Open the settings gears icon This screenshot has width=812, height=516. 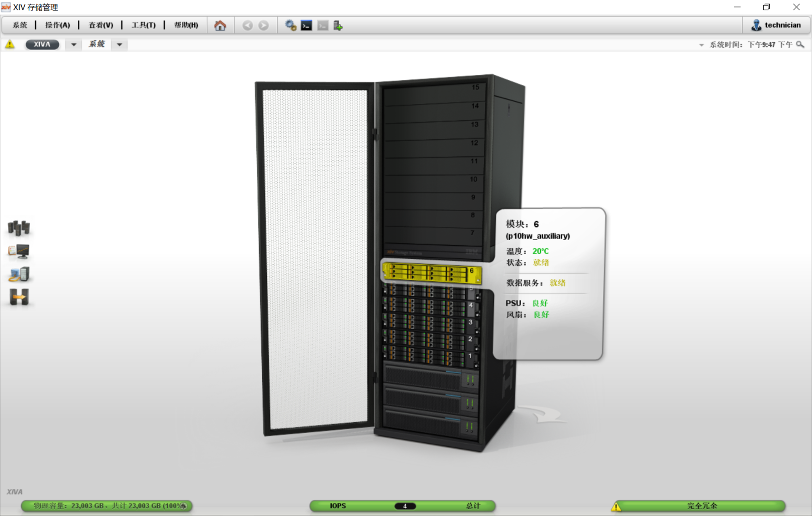(x=290, y=26)
